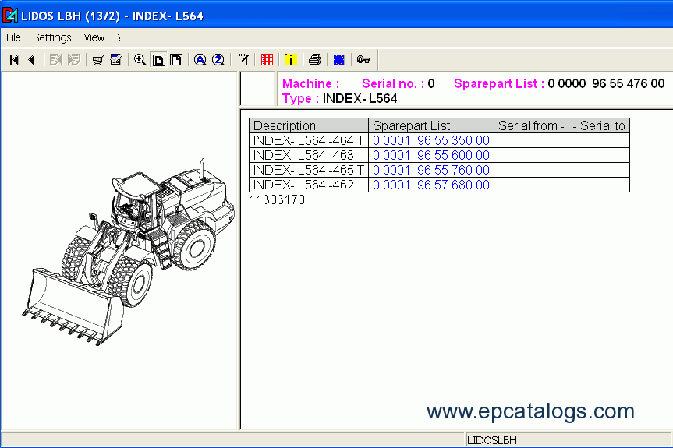673x448 pixels.
Task: Click the greyed previous document icon
Action: coord(56,59)
